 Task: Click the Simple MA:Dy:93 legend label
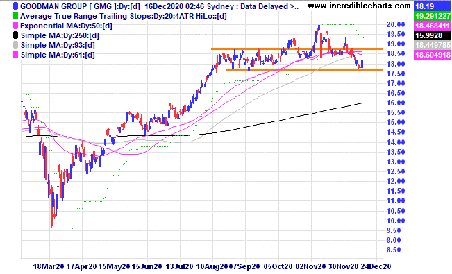click(x=58, y=45)
